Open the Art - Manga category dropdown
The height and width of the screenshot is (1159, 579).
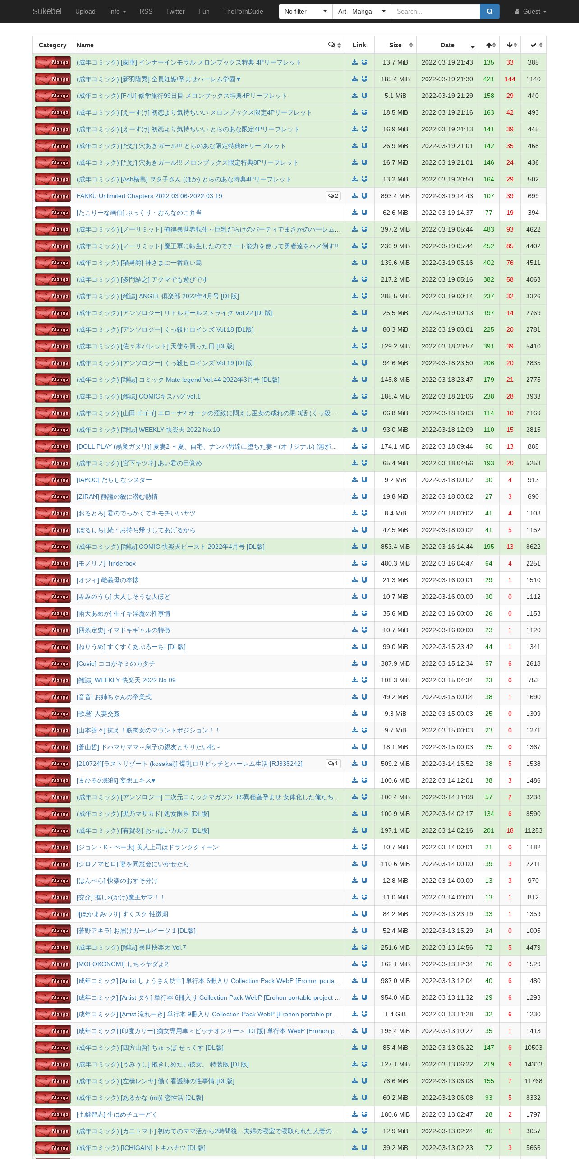[362, 11]
